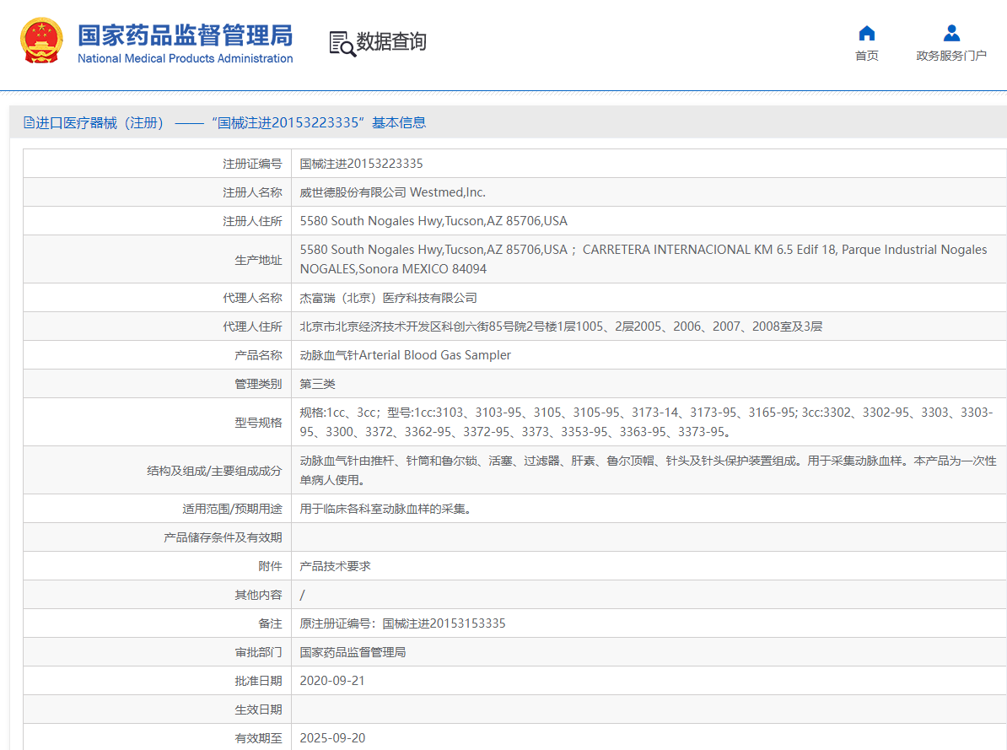Select the 规格:1cc、3cc model specification text
Screen dimensions: 1007x750
click(x=647, y=422)
